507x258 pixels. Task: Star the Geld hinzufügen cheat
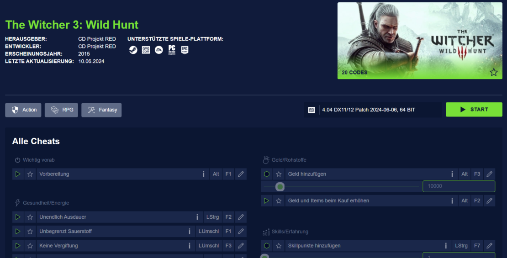pos(279,174)
